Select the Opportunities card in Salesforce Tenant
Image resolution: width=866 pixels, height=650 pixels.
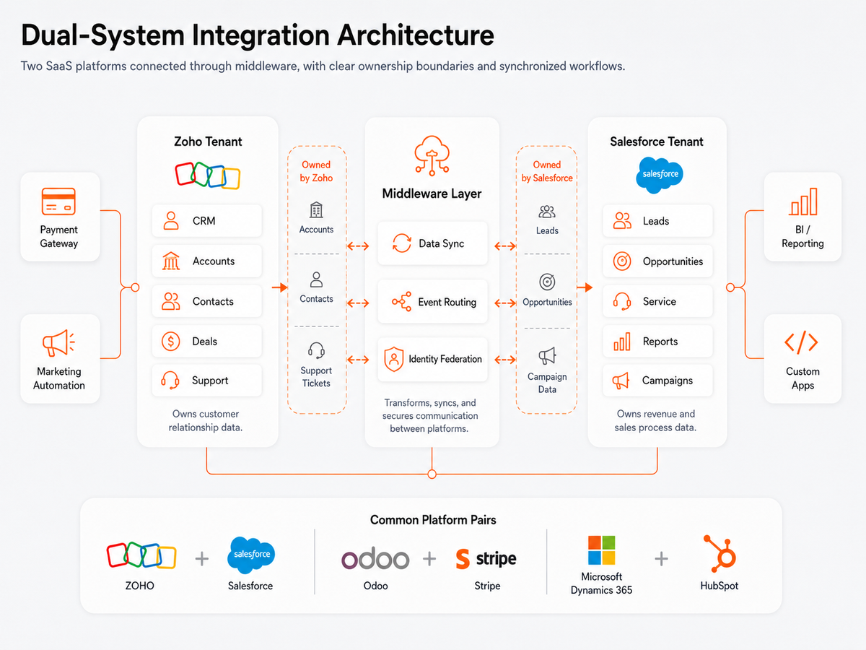click(x=657, y=261)
